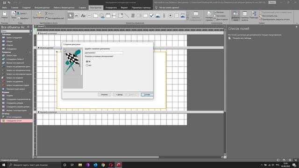Click 'Что вы хотите сделать?' search box
This screenshot has height=168, width=299.
coord(169,7)
